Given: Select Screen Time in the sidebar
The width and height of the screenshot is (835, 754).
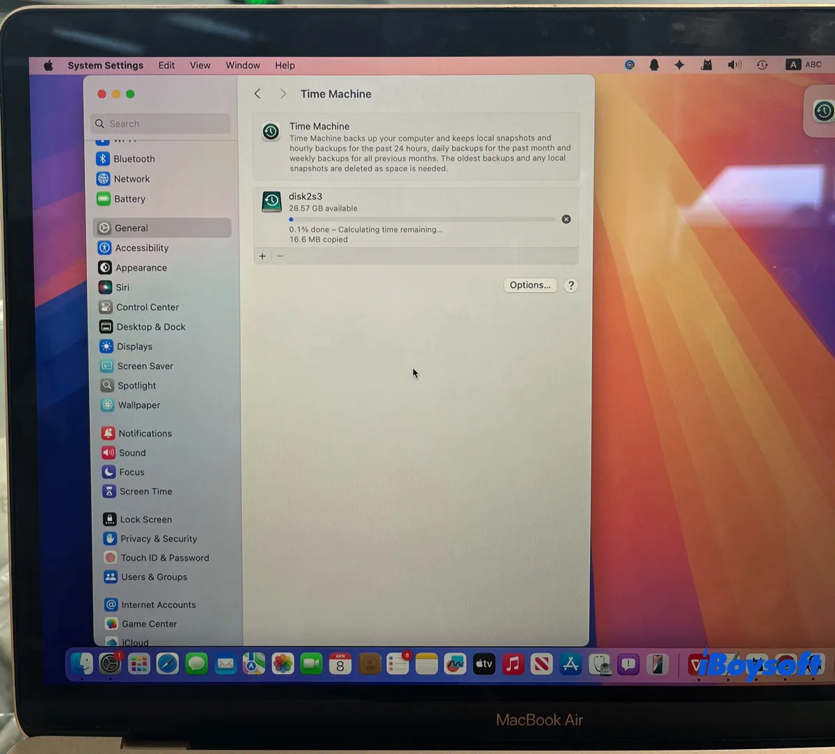Looking at the screenshot, I should (146, 491).
